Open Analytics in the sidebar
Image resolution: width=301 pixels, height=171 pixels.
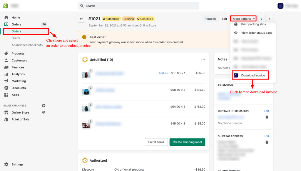[18, 74]
